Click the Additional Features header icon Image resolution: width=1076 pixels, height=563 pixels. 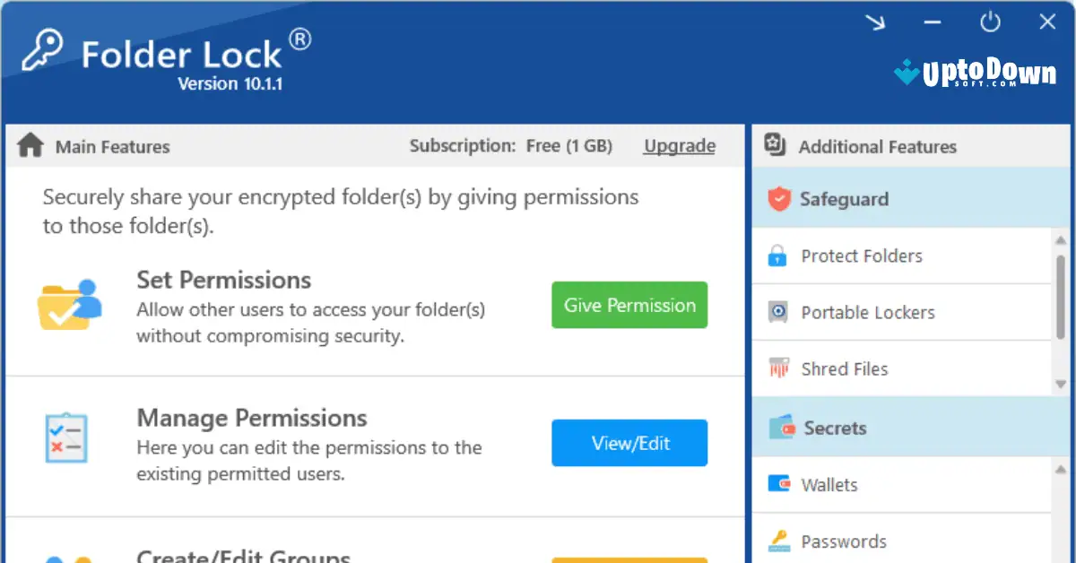(774, 145)
